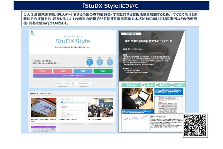Click the right outlined COMING SOON pill button
The image size is (223, 149).
coord(83,84)
